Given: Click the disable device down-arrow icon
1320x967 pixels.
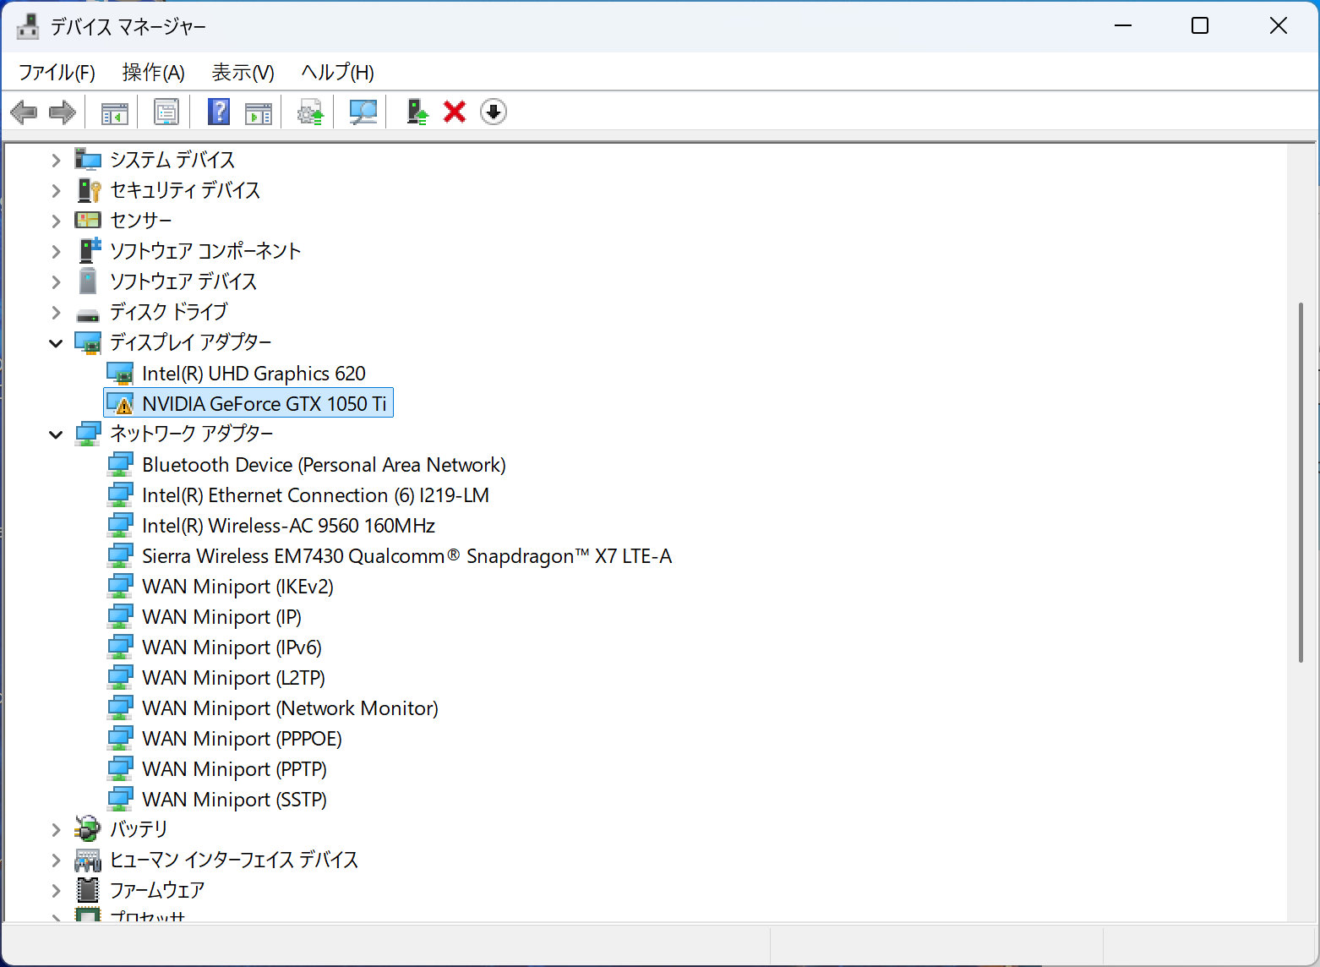Looking at the screenshot, I should [x=494, y=112].
